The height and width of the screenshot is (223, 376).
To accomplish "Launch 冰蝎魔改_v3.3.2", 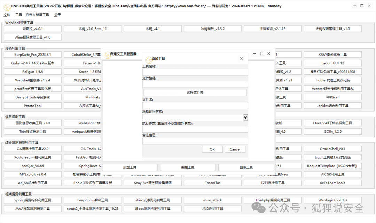I will 213,29.
